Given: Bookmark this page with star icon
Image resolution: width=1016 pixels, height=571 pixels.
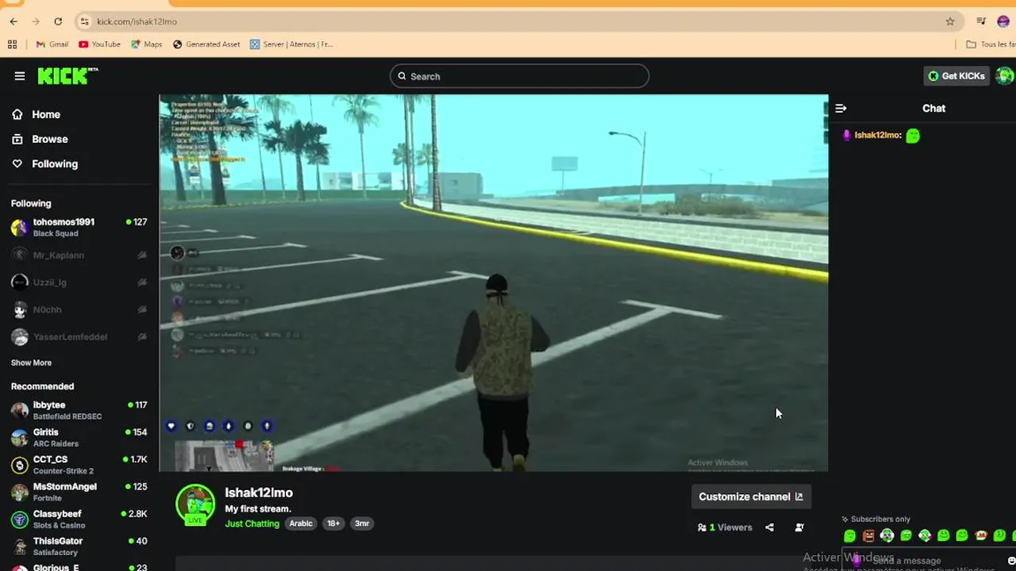Looking at the screenshot, I should tap(950, 21).
